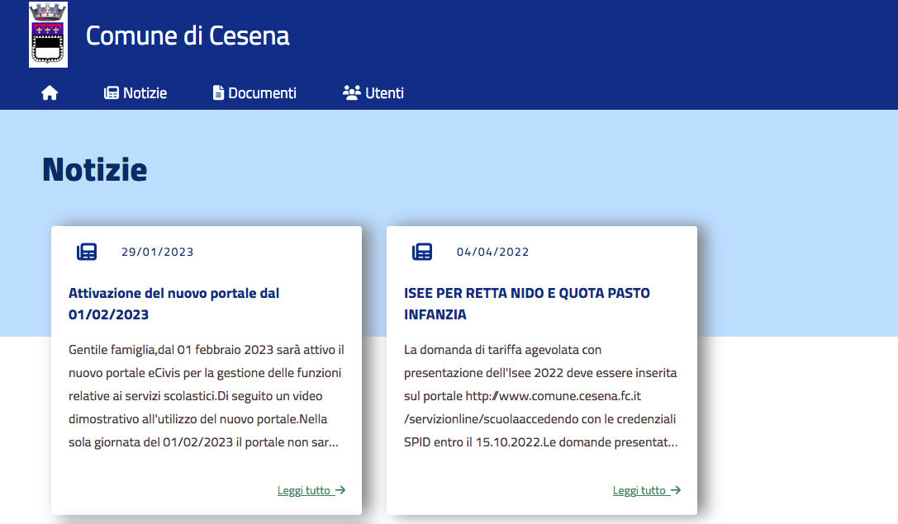
Task: Click newspaper icon on the 29/01/2023 card
Action: (87, 252)
